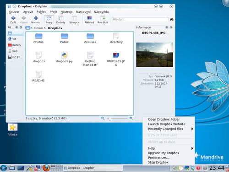Image resolution: width=229 pixels, height=172 pixels.
Task: Close the Informace panel
Action: [171, 27]
